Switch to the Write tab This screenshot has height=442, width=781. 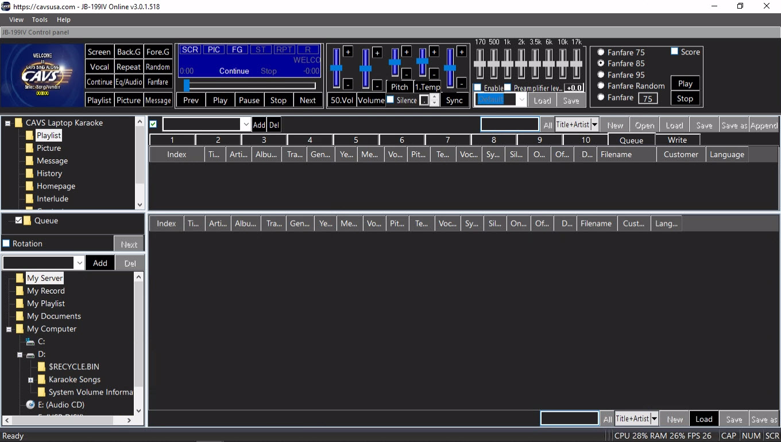point(677,140)
